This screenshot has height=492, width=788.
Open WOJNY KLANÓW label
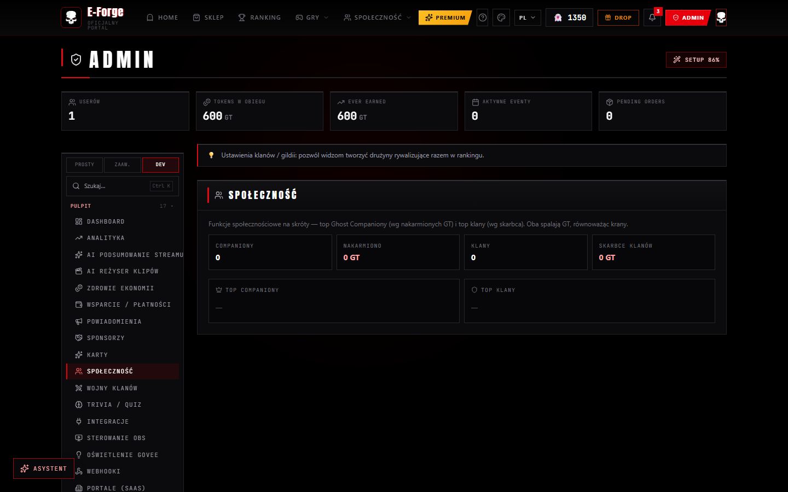click(112, 388)
